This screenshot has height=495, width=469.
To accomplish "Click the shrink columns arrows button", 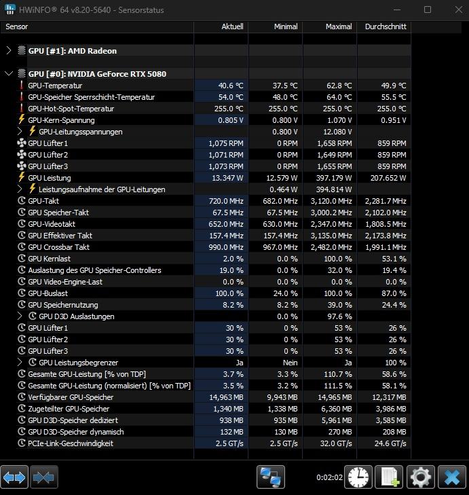I will point(44,477).
